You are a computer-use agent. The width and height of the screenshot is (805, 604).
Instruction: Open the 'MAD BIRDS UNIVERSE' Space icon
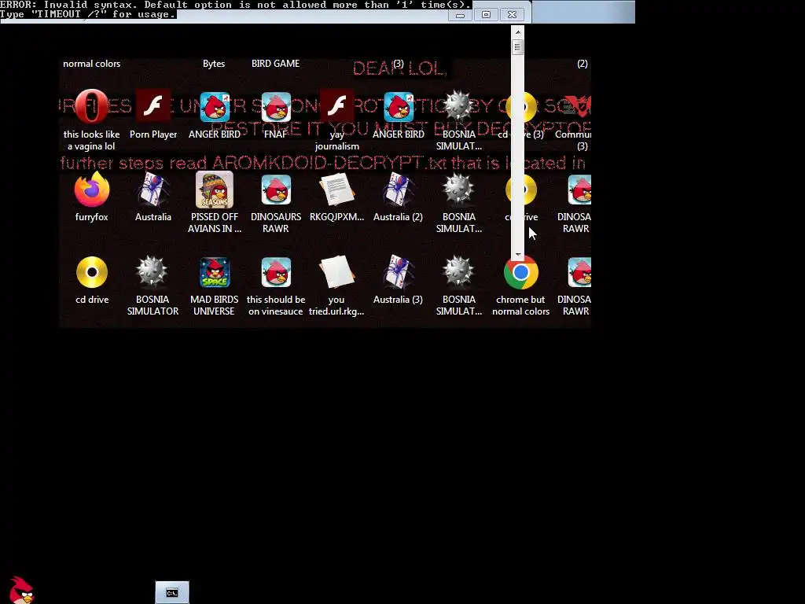coord(215,272)
